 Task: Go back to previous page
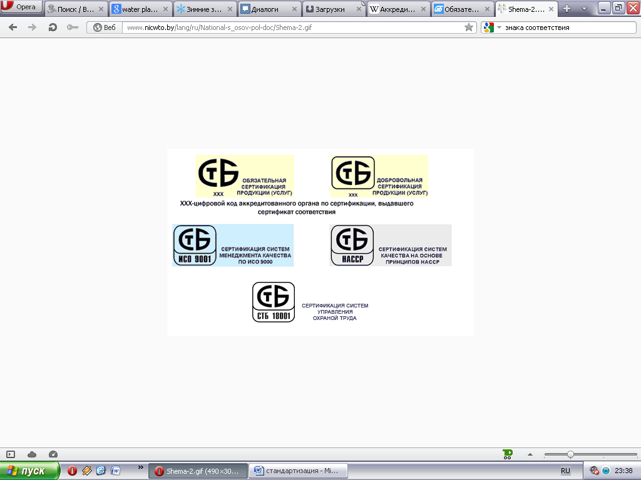click(13, 27)
